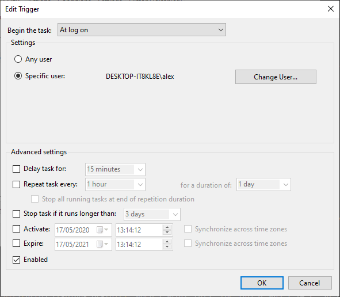The image size is (340, 297).
Task: Open the 3 days duration dropdown
Action: click(x=152, y=214)
